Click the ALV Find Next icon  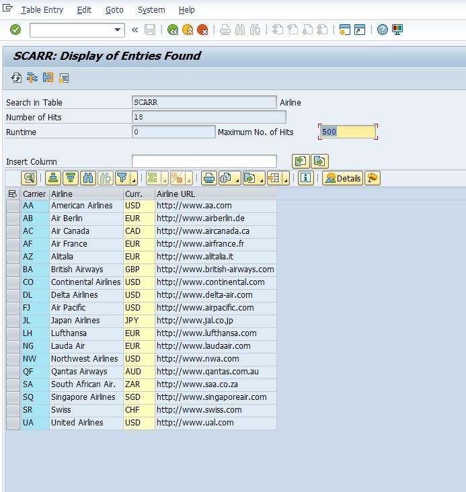tap(106, 178)
